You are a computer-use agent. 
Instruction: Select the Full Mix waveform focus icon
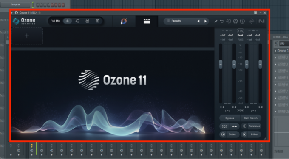[68, 21]
